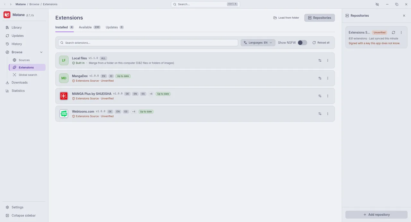Switch to the Updates tab in Extensions
The image size is (411, 222).
[115, 27]
